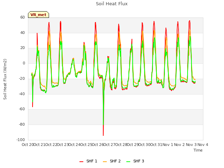Image resolution: width=224 pixels, height=168 pixels.
Task: Click the Nov 1 x-axis tick label
Action: click(x=168, y=145)
